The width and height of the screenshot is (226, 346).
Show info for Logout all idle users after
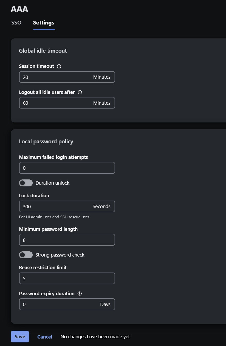point(80,92)
